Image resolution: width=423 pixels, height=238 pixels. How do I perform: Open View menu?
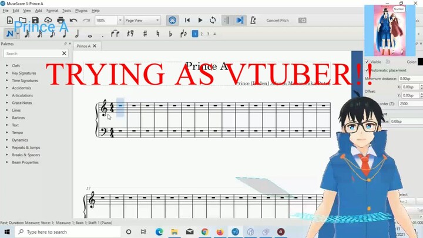26,11
